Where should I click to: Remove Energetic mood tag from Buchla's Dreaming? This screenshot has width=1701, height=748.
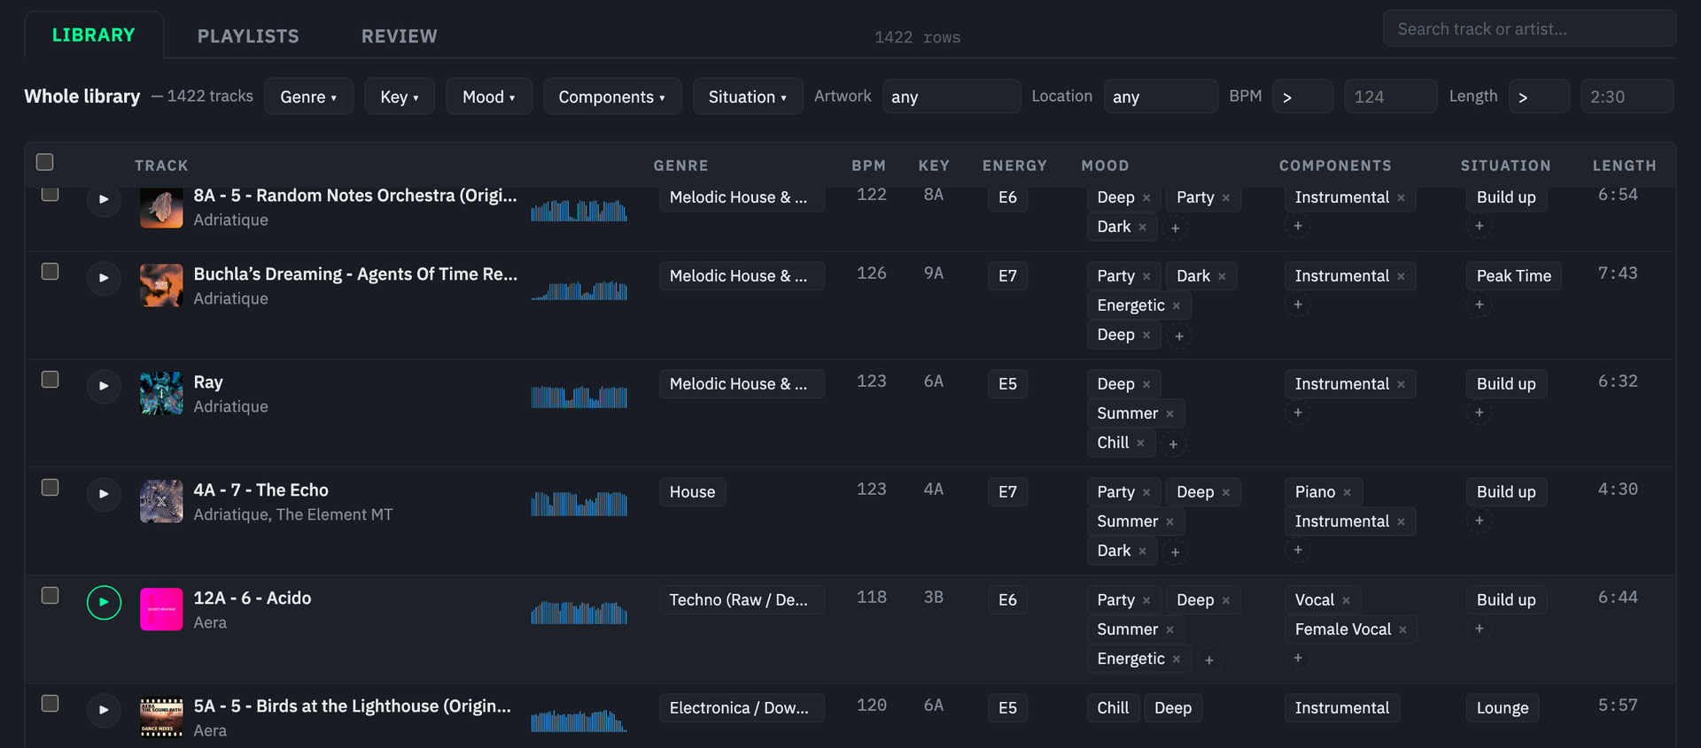coord(1177,305)
